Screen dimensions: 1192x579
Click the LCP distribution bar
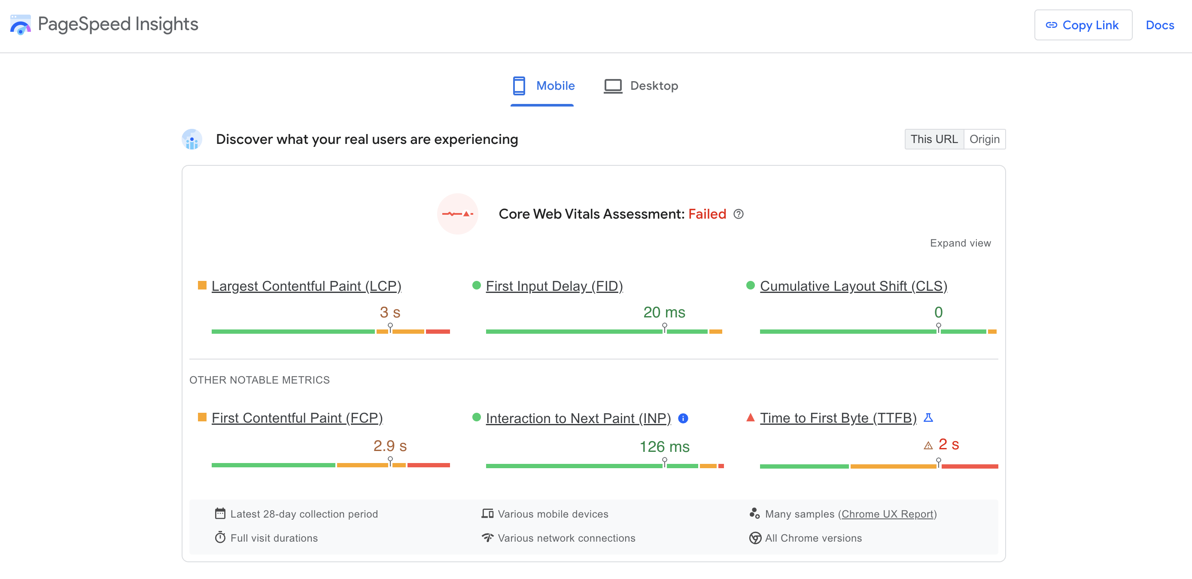(330, 332)
